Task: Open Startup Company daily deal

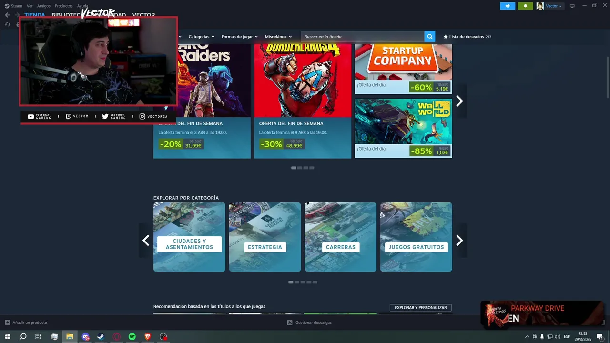Action: pos(403,68)
